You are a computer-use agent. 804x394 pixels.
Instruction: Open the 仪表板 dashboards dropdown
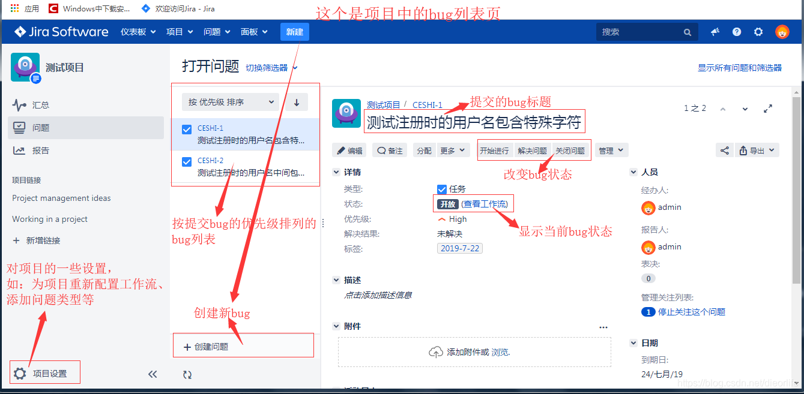coord(138,32)
